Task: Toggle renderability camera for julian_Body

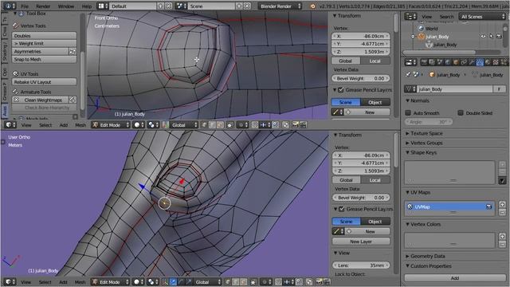Action: point(499,37)
